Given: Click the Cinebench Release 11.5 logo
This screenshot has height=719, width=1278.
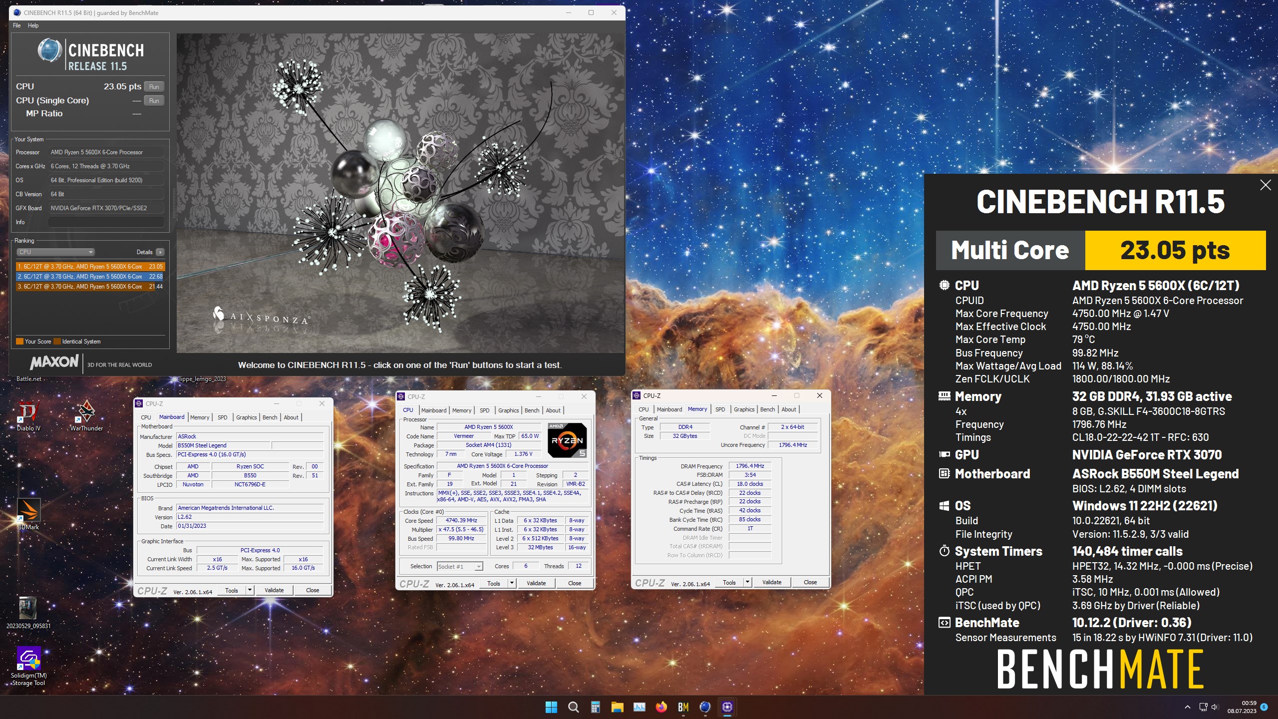Looking at the screenshot, I should tap(91, 55).
